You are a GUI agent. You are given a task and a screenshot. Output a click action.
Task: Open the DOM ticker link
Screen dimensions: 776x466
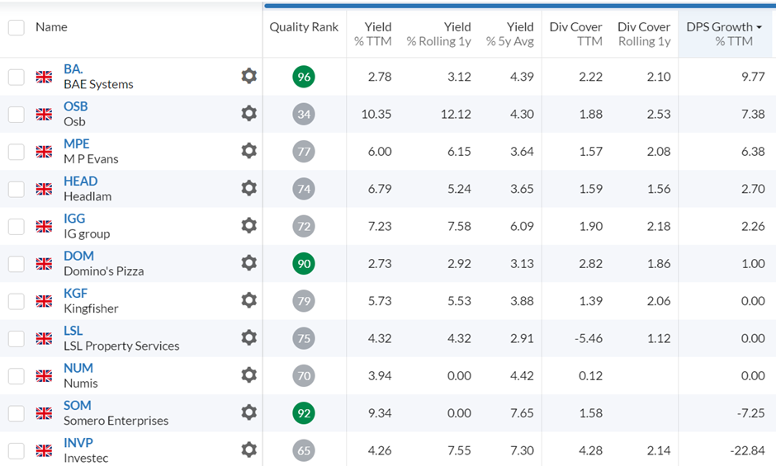pyautogui.click(x=78, y=256)
